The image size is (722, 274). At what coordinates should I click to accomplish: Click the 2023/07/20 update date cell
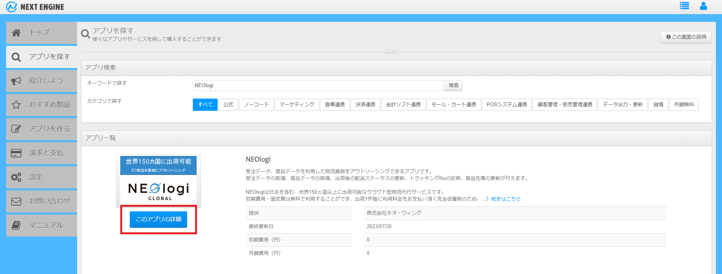tap(515, 227)
